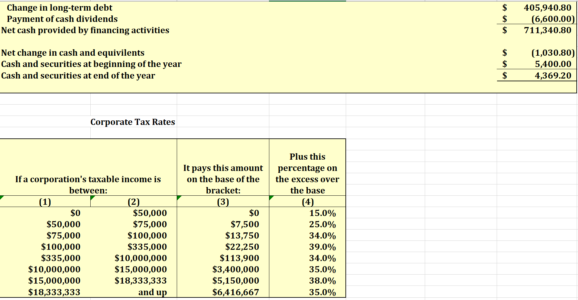Select the $10,000,000 lower bound in column (1)
This screenshot has height=300, width=578.
tap(55, 269)
